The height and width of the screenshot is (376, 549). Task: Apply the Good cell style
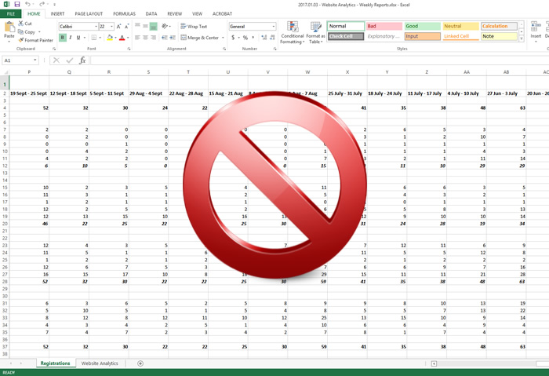(422, 26)
